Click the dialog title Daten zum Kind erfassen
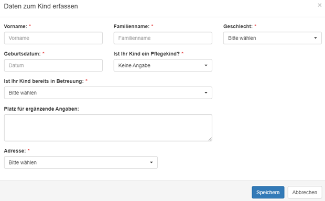 click(x=41, y=6)
